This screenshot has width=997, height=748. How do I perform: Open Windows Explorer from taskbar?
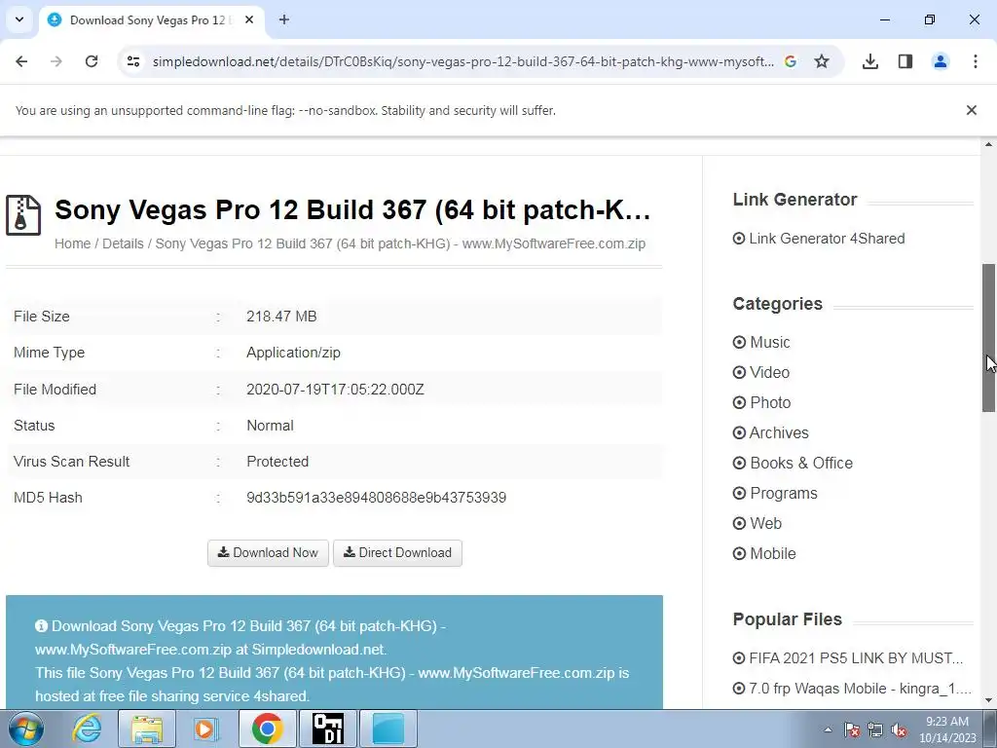(x=147, y=729)
